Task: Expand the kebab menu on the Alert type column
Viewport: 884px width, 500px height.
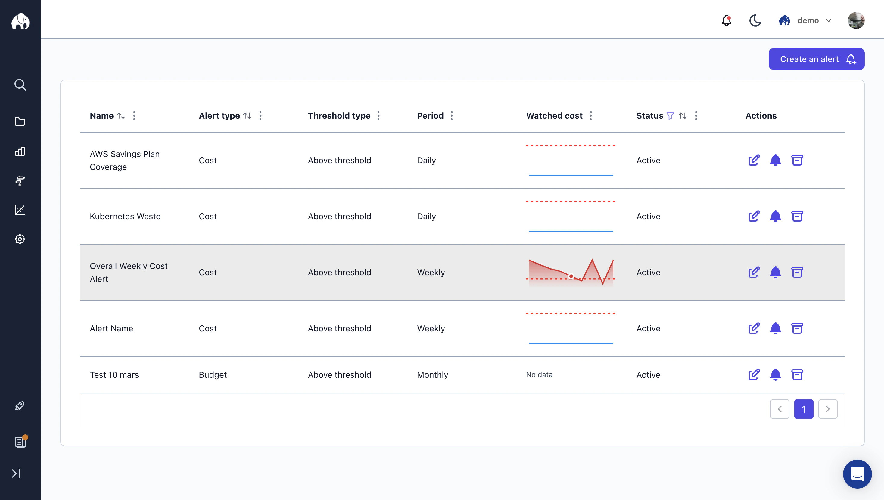Action: click(x=260, y=116)
